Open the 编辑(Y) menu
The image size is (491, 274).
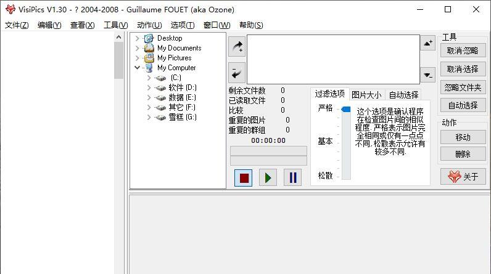(49, 25)
